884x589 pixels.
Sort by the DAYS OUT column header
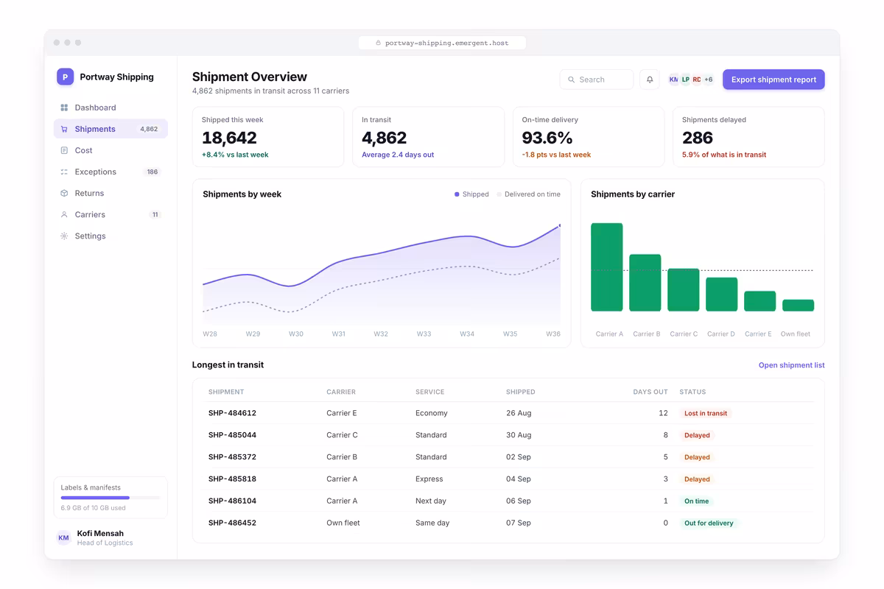point(650,392)
